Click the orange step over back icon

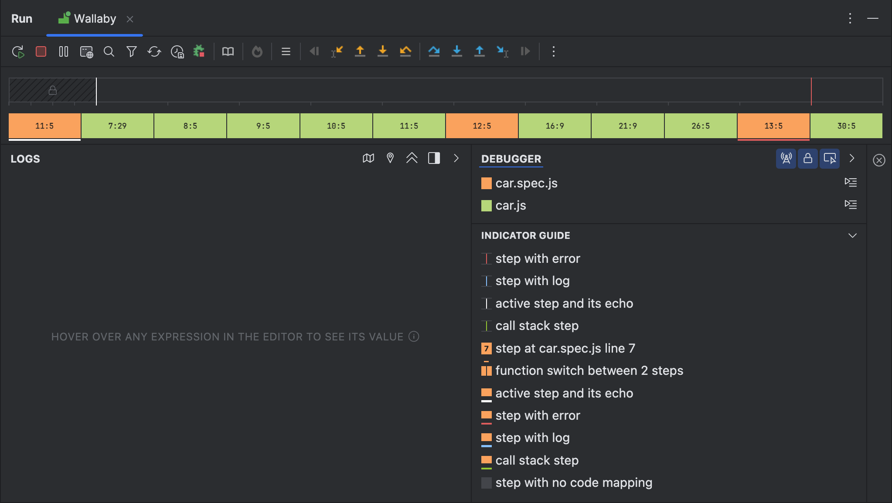click(x=405, y=51)
